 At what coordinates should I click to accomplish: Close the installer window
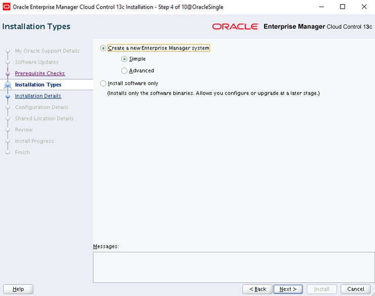click(364, 7)
